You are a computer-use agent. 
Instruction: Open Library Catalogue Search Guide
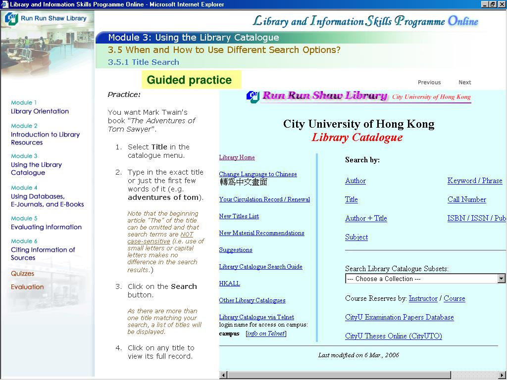point(260,267)
